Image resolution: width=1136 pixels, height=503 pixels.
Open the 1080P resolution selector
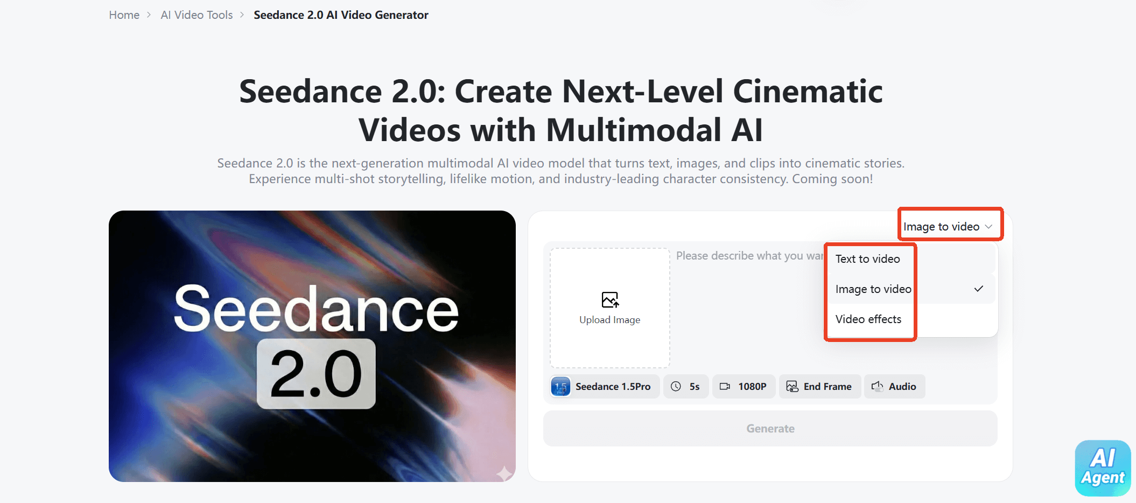coord(752,387)
